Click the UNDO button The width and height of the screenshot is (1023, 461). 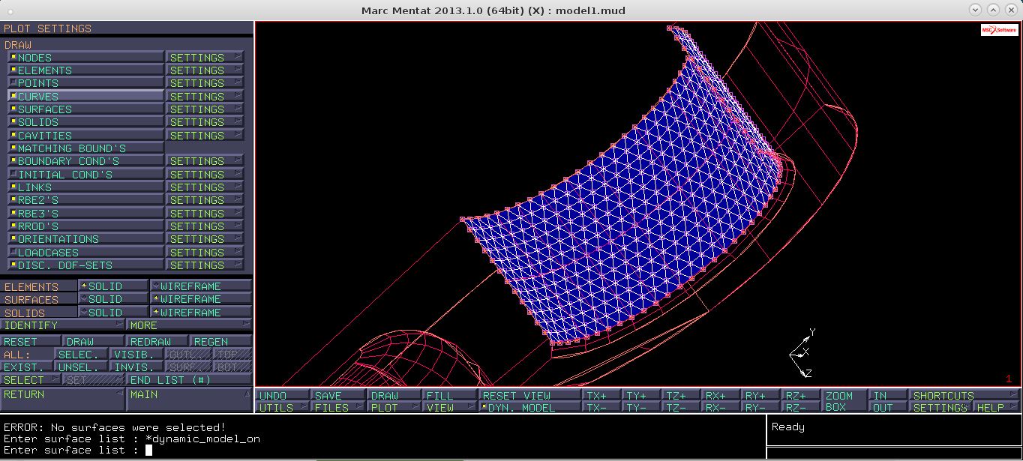pos(282,395)
